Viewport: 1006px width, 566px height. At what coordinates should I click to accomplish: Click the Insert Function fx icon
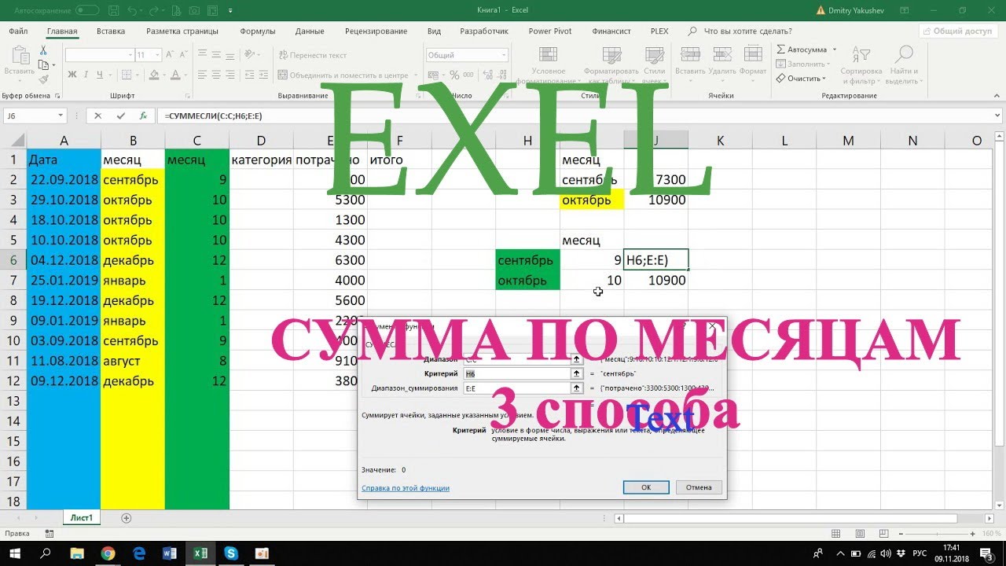click(143, 116)
